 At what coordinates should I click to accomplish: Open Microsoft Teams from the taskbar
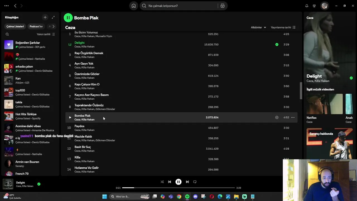click(171, 197)
